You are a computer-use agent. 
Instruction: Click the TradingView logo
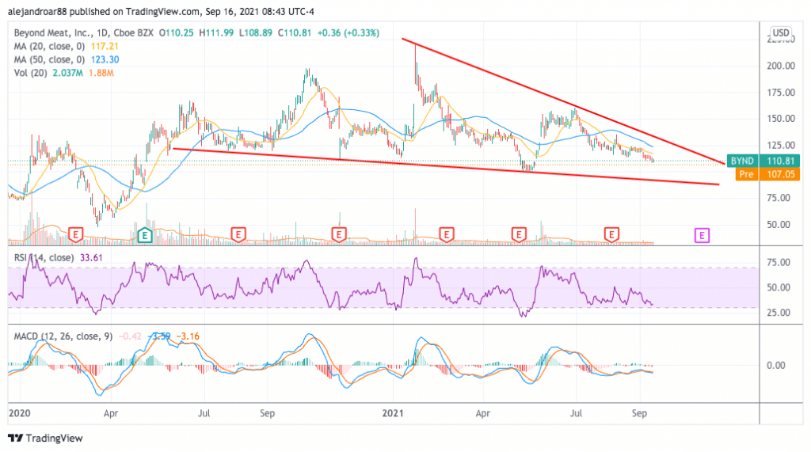[45, 438]
